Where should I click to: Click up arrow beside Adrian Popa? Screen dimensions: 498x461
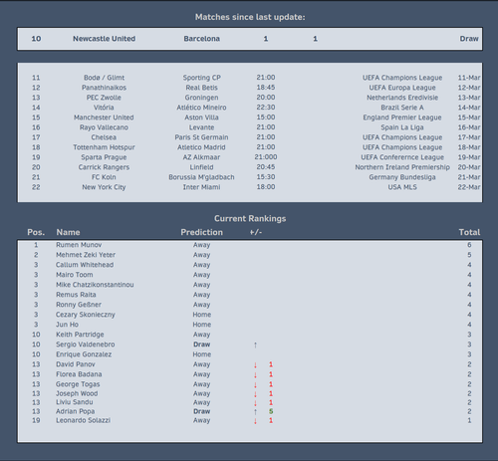[x=255, y=412]
